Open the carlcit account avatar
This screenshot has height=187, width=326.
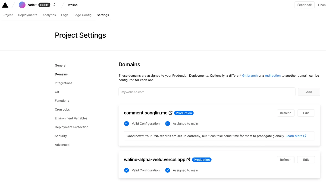[22, 5]
